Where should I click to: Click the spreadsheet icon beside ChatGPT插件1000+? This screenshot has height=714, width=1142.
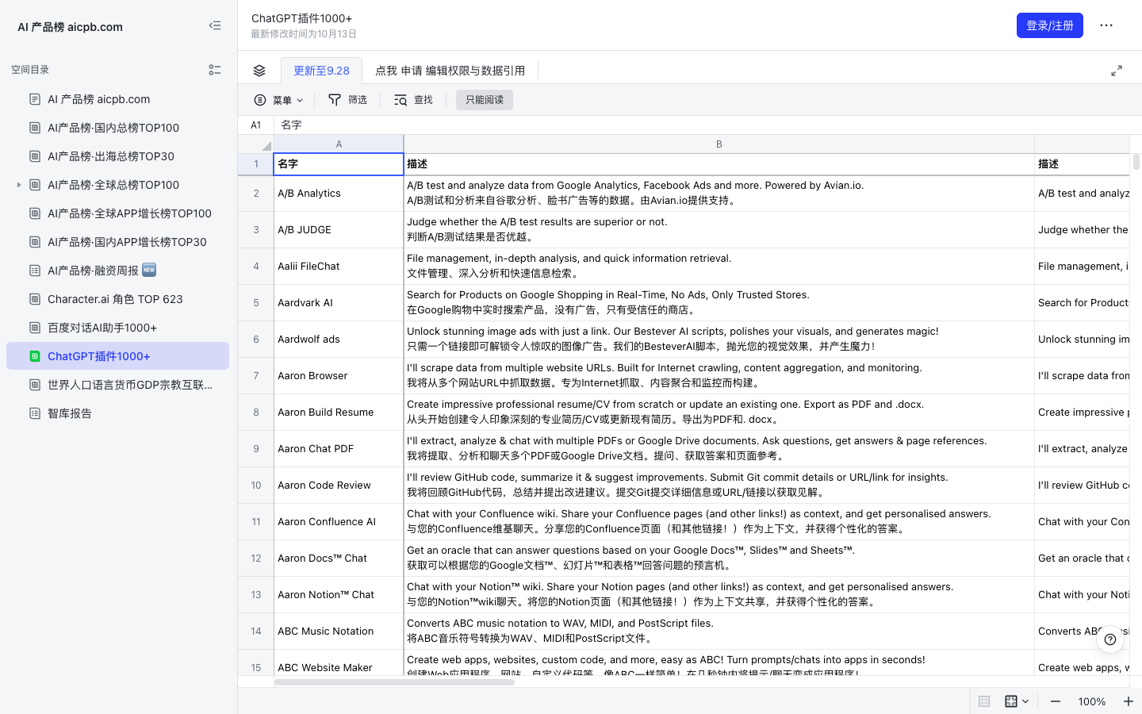[x=35, y=356]
